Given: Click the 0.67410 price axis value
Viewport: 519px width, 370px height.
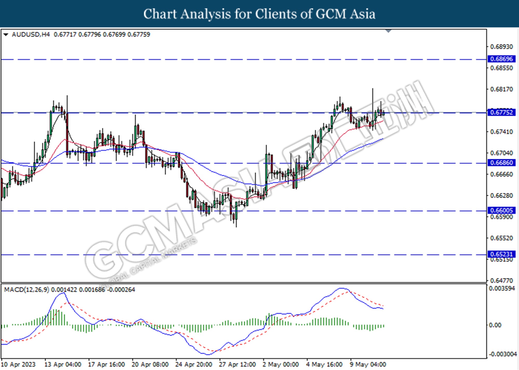Looking at the screenshot, I should [x=501, y=132].
